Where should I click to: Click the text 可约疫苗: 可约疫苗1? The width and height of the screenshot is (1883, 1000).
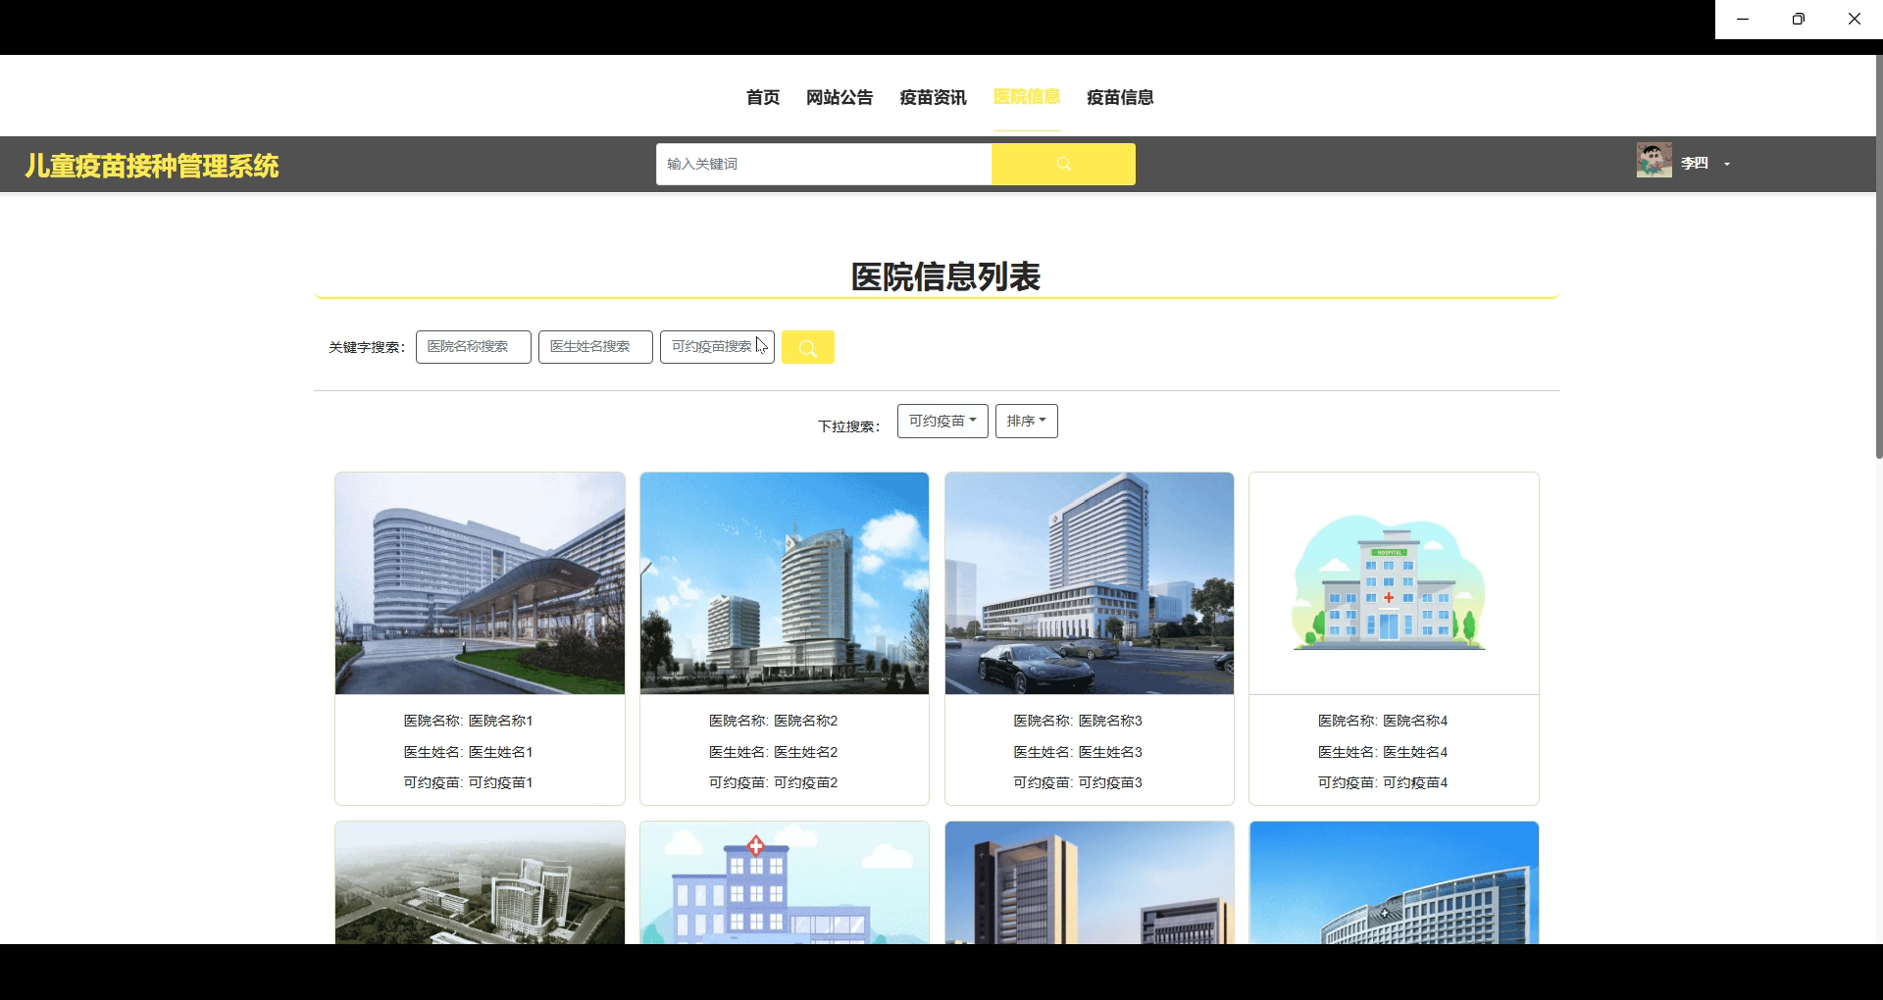tap(468, 782)
